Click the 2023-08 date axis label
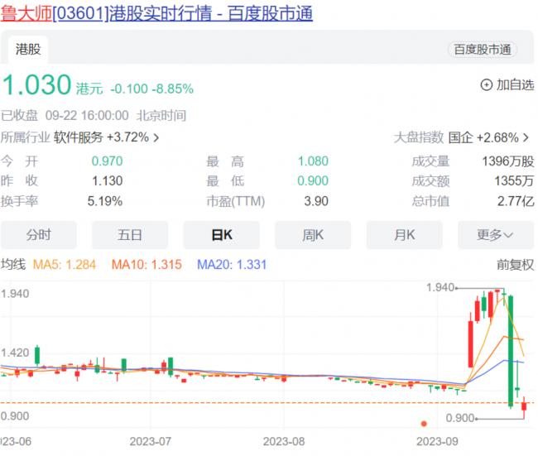This screenshot has width=538, height=456. [x=284, y=441]
